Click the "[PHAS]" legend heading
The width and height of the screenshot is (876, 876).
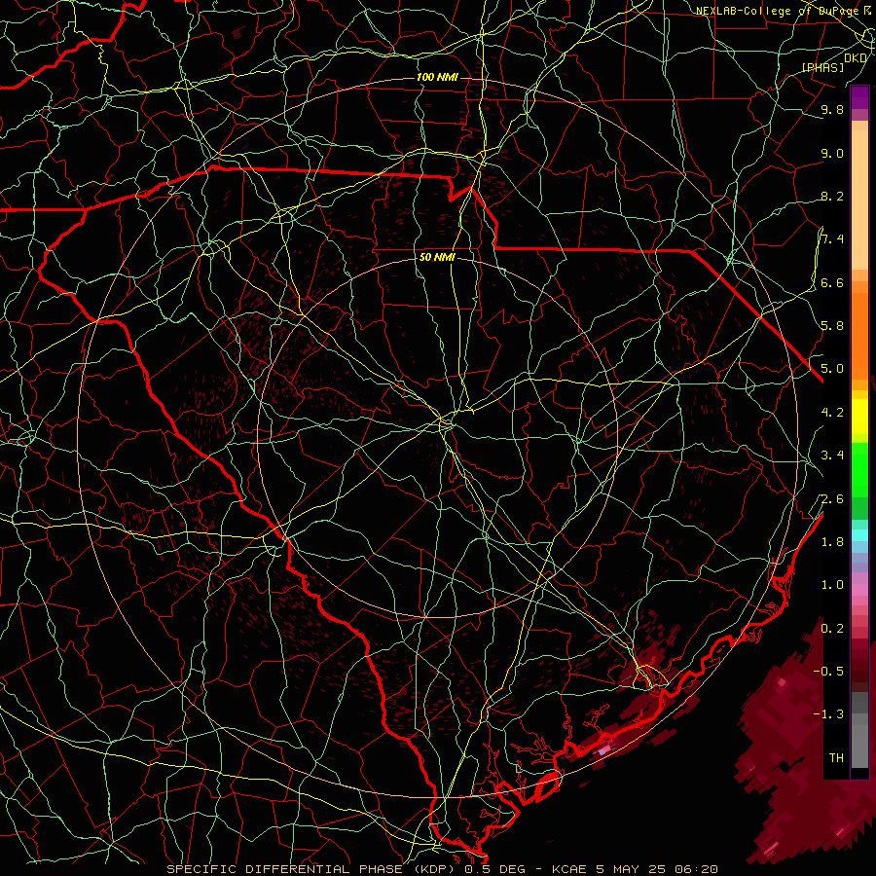pyautogui.click(x=822, y=67)
